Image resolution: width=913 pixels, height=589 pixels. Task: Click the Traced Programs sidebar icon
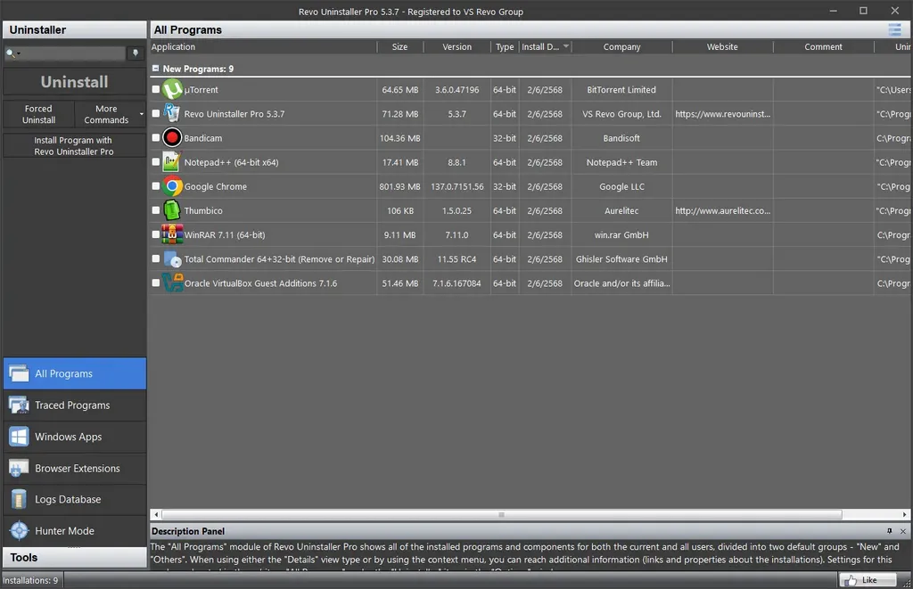tap(19, 405)
